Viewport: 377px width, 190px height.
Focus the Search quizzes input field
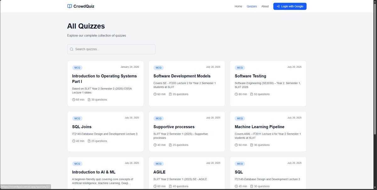click(x=111, y=49)
